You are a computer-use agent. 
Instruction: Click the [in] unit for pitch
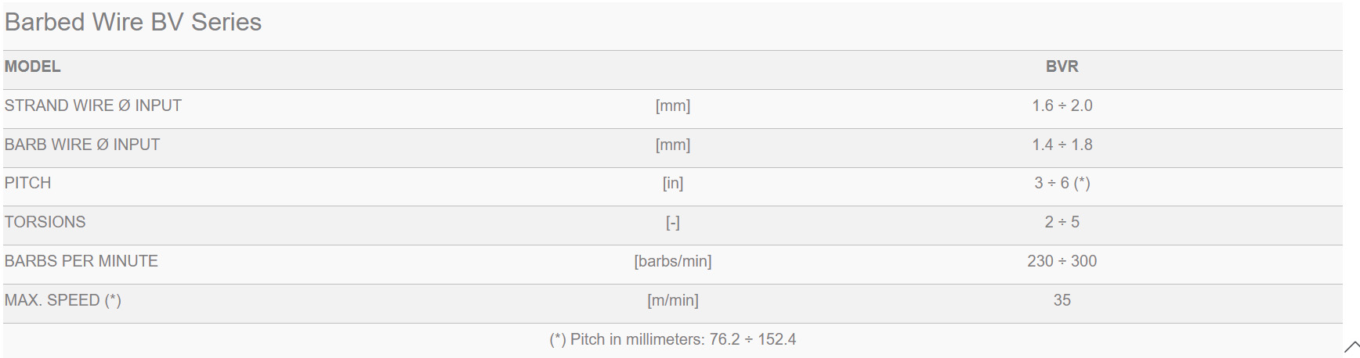pyautogui.click(x=673, y=183)
